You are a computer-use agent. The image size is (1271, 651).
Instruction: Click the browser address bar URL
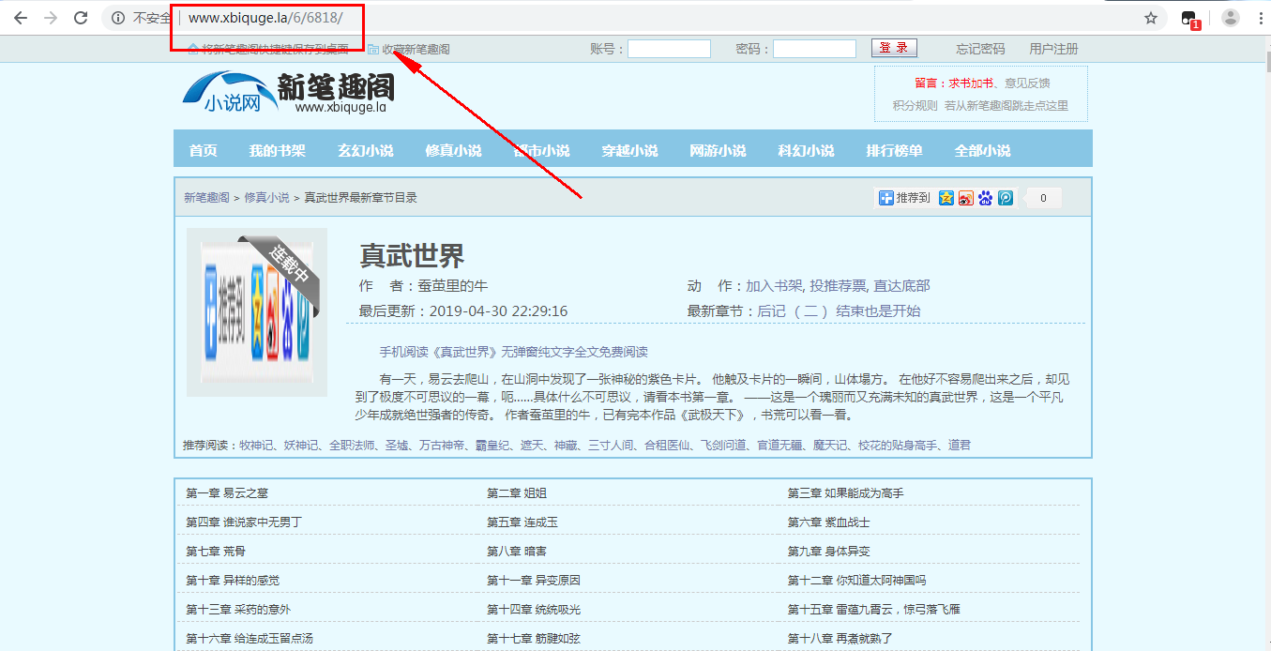pos(265,18)
